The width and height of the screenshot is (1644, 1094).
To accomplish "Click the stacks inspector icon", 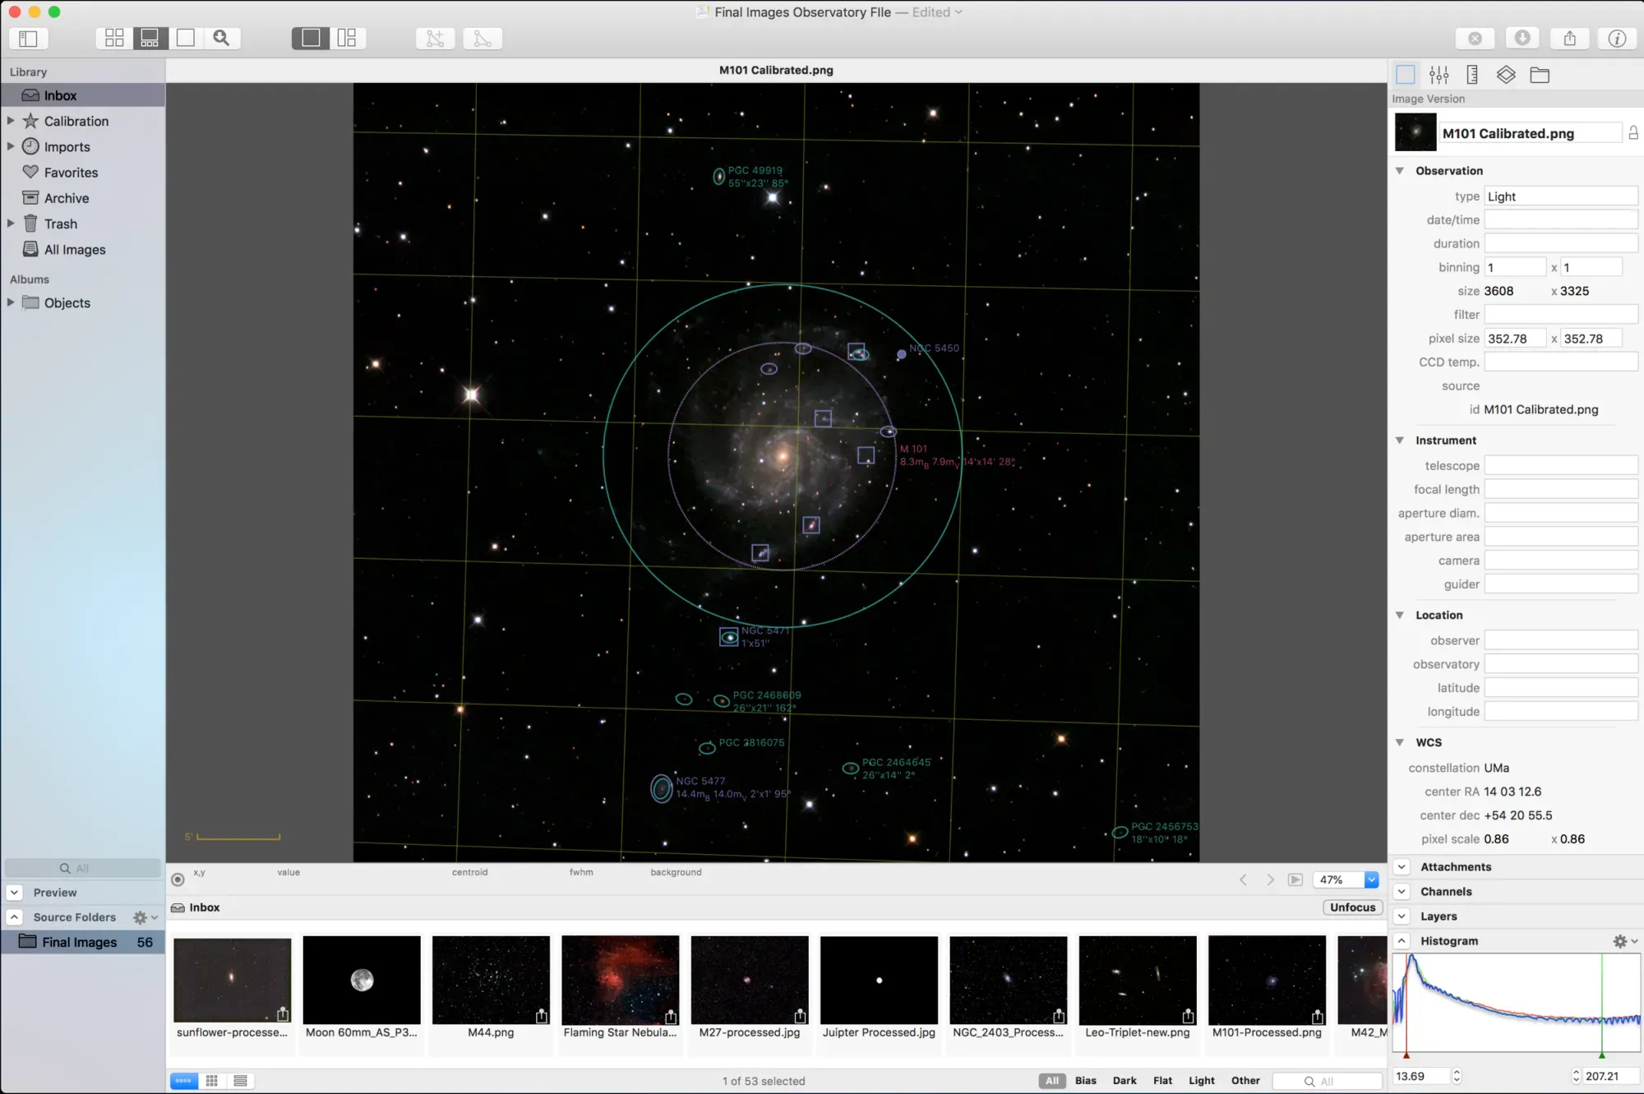I will pos(1506,75).
